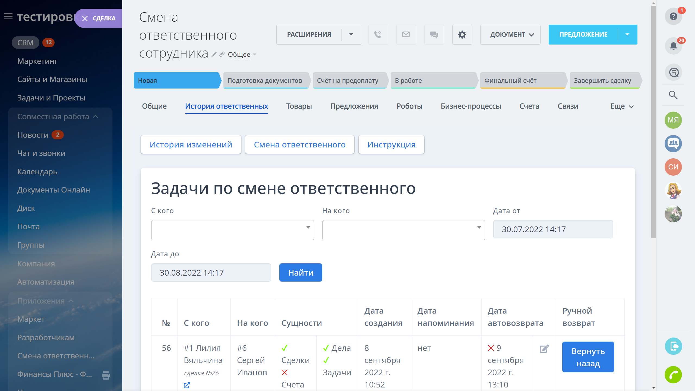Open the 'На кого' dropdown filter

click(x=403, y=230)
